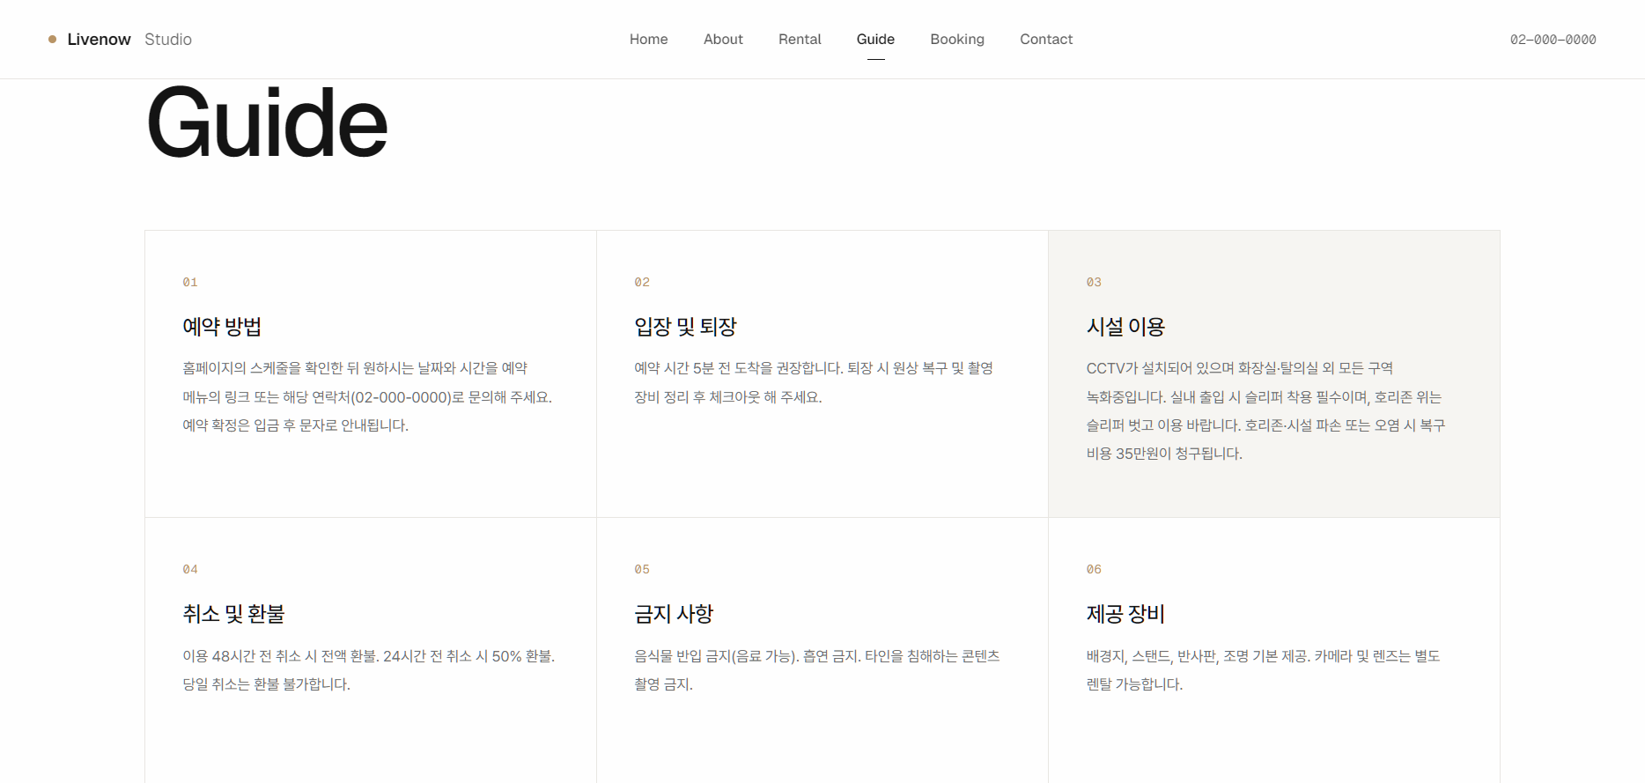
Task: Click the 제공 장비 card heading
Action: tap(1125, 614)
